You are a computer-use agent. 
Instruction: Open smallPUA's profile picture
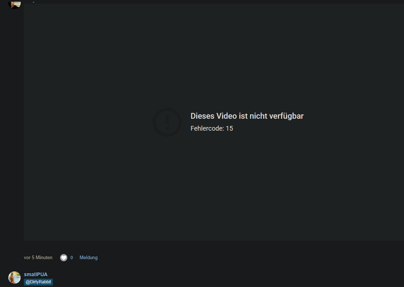(x=14, y=278)
